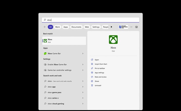Click the App settings gear icon
This screenshot has height=111, width=181.
(x=92, y=73)
